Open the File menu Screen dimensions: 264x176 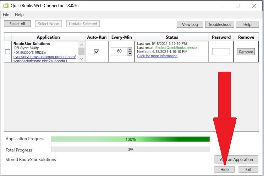6,15
